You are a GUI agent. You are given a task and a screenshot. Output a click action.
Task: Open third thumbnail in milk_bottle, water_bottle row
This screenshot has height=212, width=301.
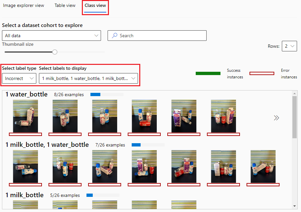tap(105, 167)
